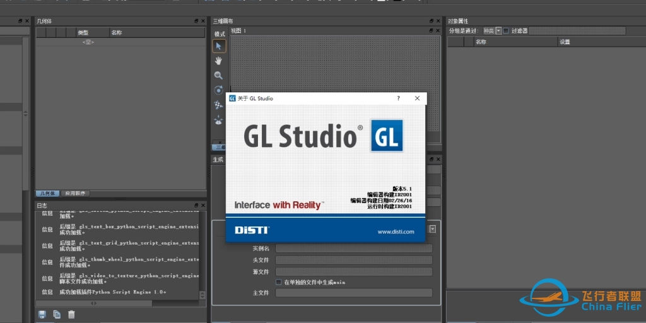Image resolution: width=646 pixels, height=323 pixels.
Task: Choose the magnifier zoom tool
Action: [x=219, y=76]
